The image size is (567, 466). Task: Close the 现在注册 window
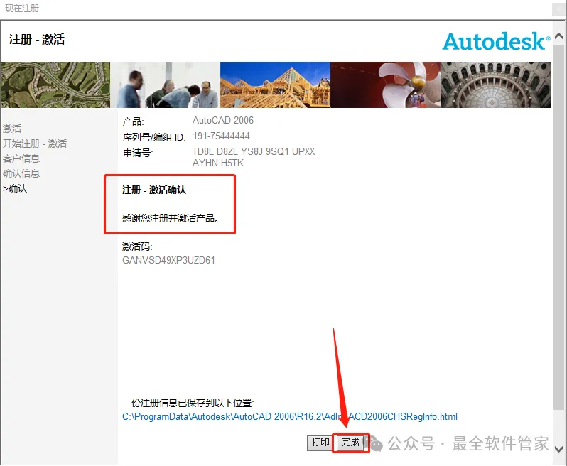tap(558, 9)
